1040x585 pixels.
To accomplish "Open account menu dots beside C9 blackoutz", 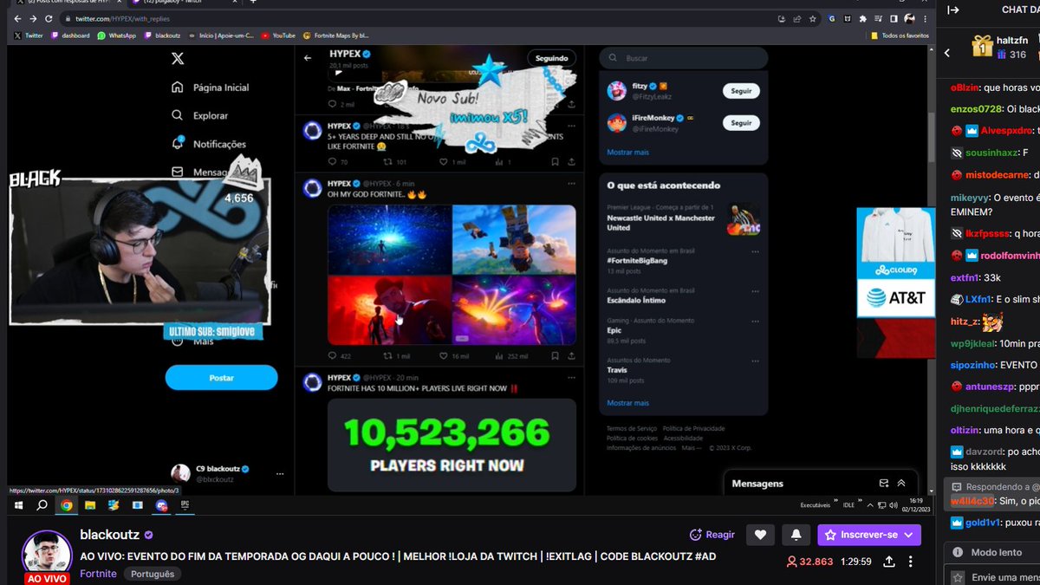I will [x=280, y=474].
